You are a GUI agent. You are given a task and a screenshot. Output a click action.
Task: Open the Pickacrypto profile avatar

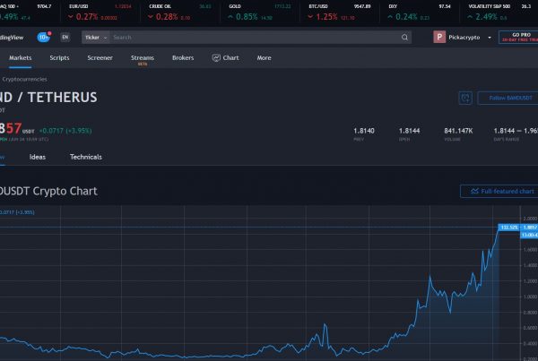(x=439, y=37)
